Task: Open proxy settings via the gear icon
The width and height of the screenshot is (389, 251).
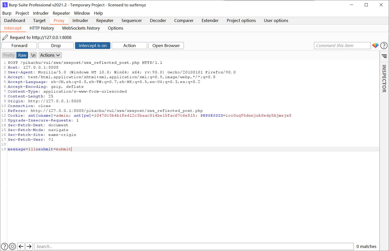Action: pos(12,246)
